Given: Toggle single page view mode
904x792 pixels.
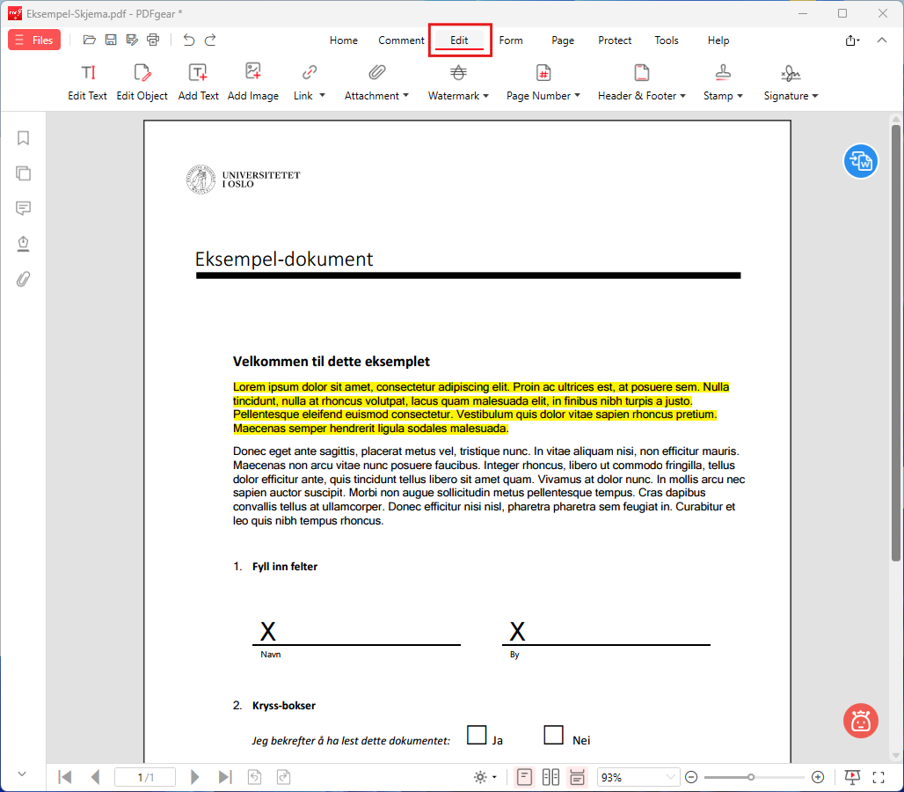Looking at the screenshot, I should [524, 777].
